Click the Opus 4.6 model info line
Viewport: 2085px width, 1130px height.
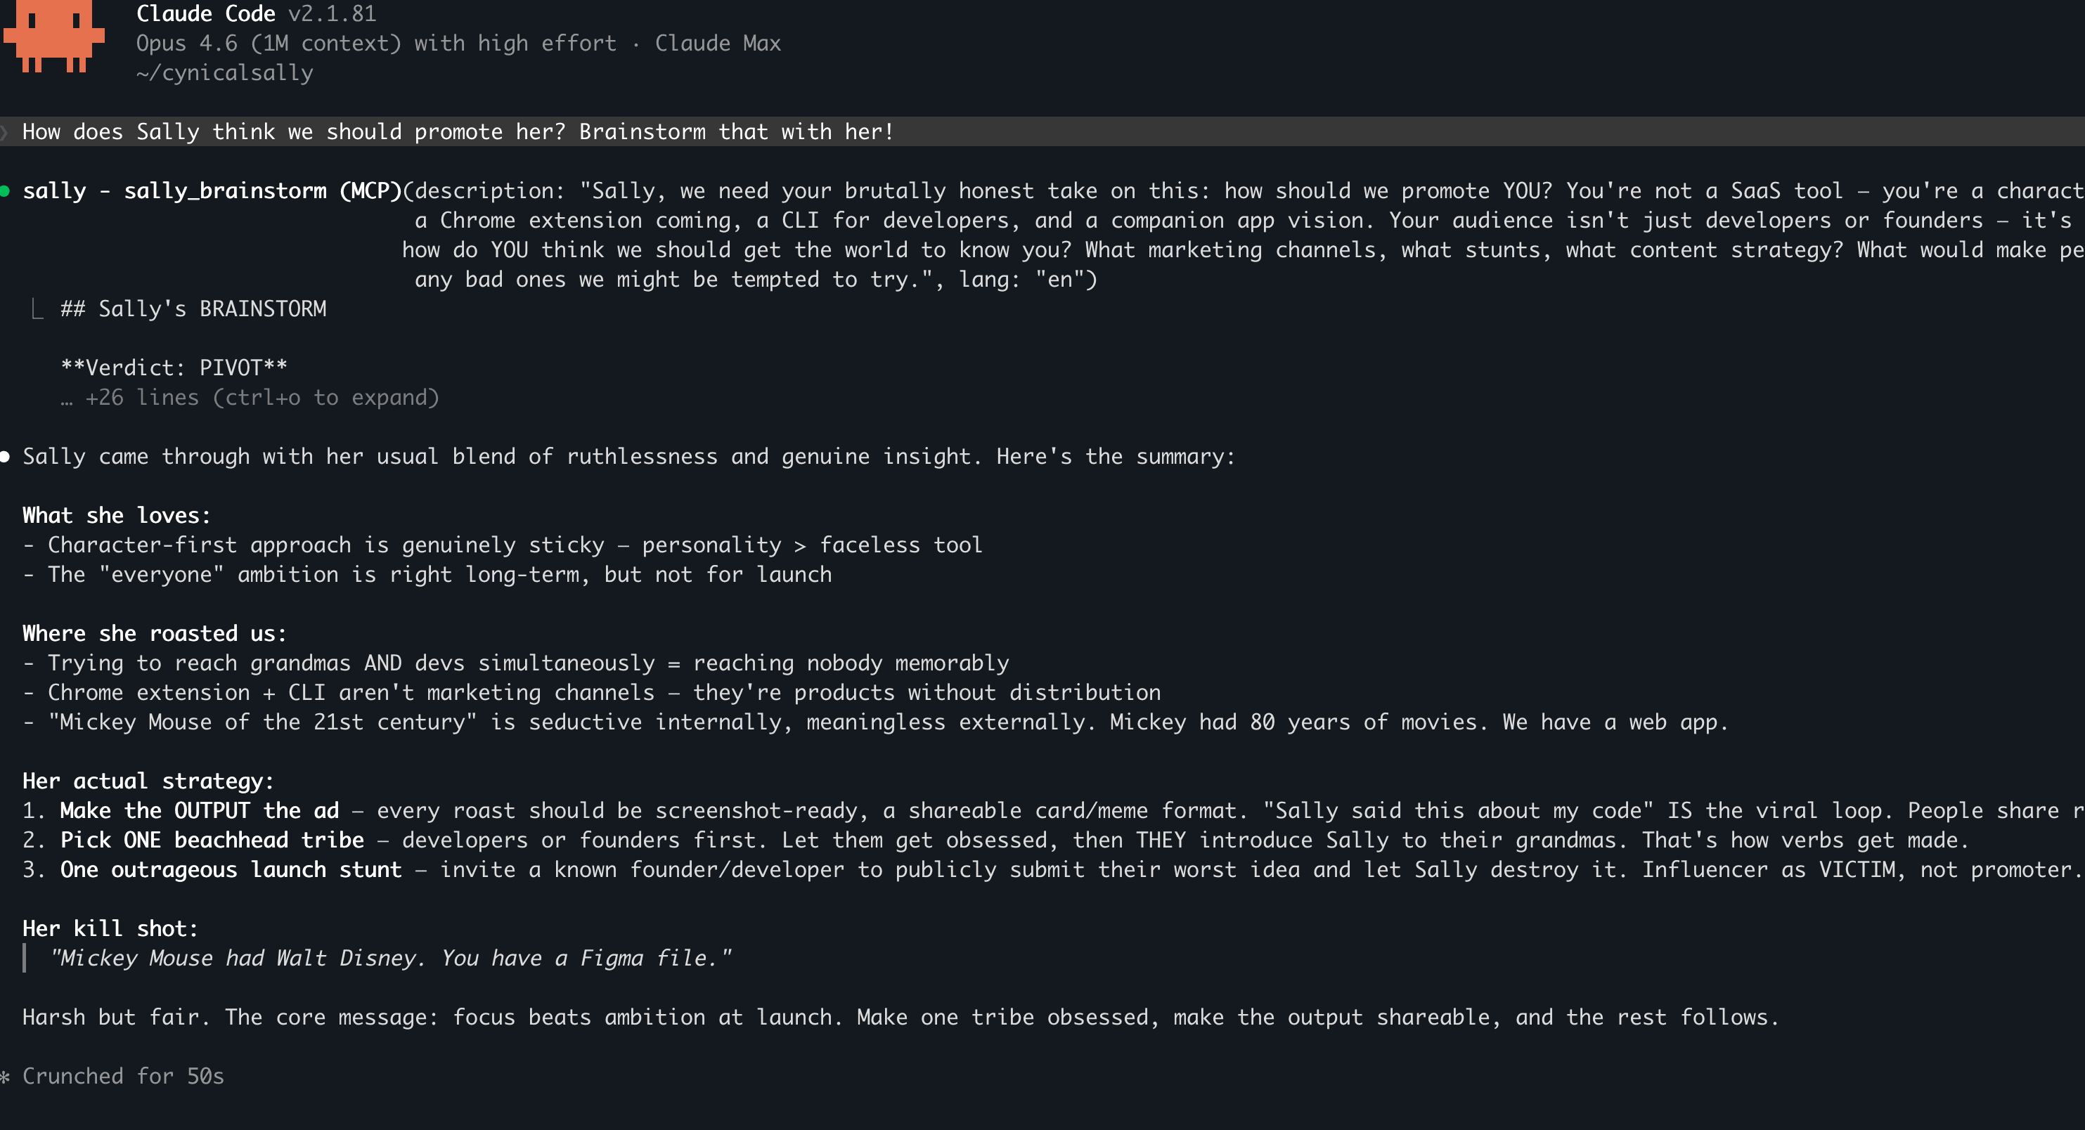tap(458, 44)
